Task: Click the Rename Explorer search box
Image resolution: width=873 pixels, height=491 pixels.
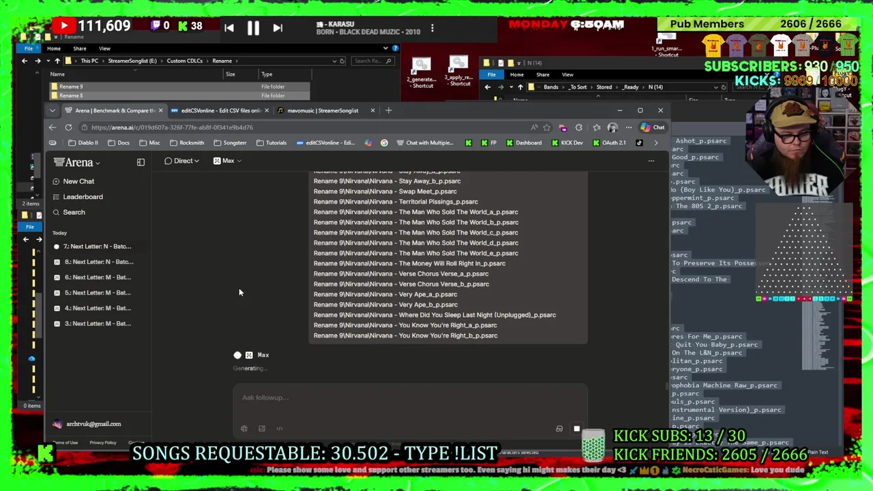Action: [372, 61]
